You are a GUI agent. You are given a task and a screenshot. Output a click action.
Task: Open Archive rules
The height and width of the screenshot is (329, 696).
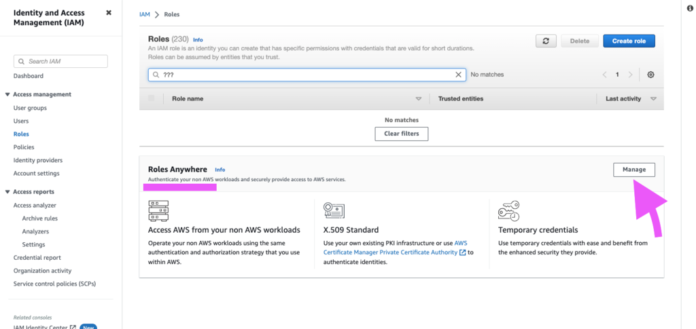pyautogui.click(x=39, y=218)
